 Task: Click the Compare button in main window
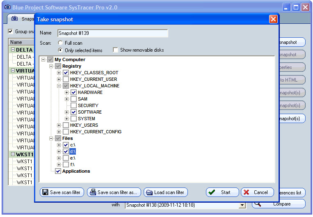pyautogui.click(x=279, y=204)
